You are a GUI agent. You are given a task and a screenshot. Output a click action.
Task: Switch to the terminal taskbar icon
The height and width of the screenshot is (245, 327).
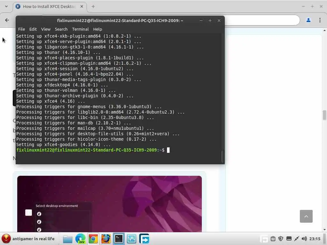(x=119, y=239)
